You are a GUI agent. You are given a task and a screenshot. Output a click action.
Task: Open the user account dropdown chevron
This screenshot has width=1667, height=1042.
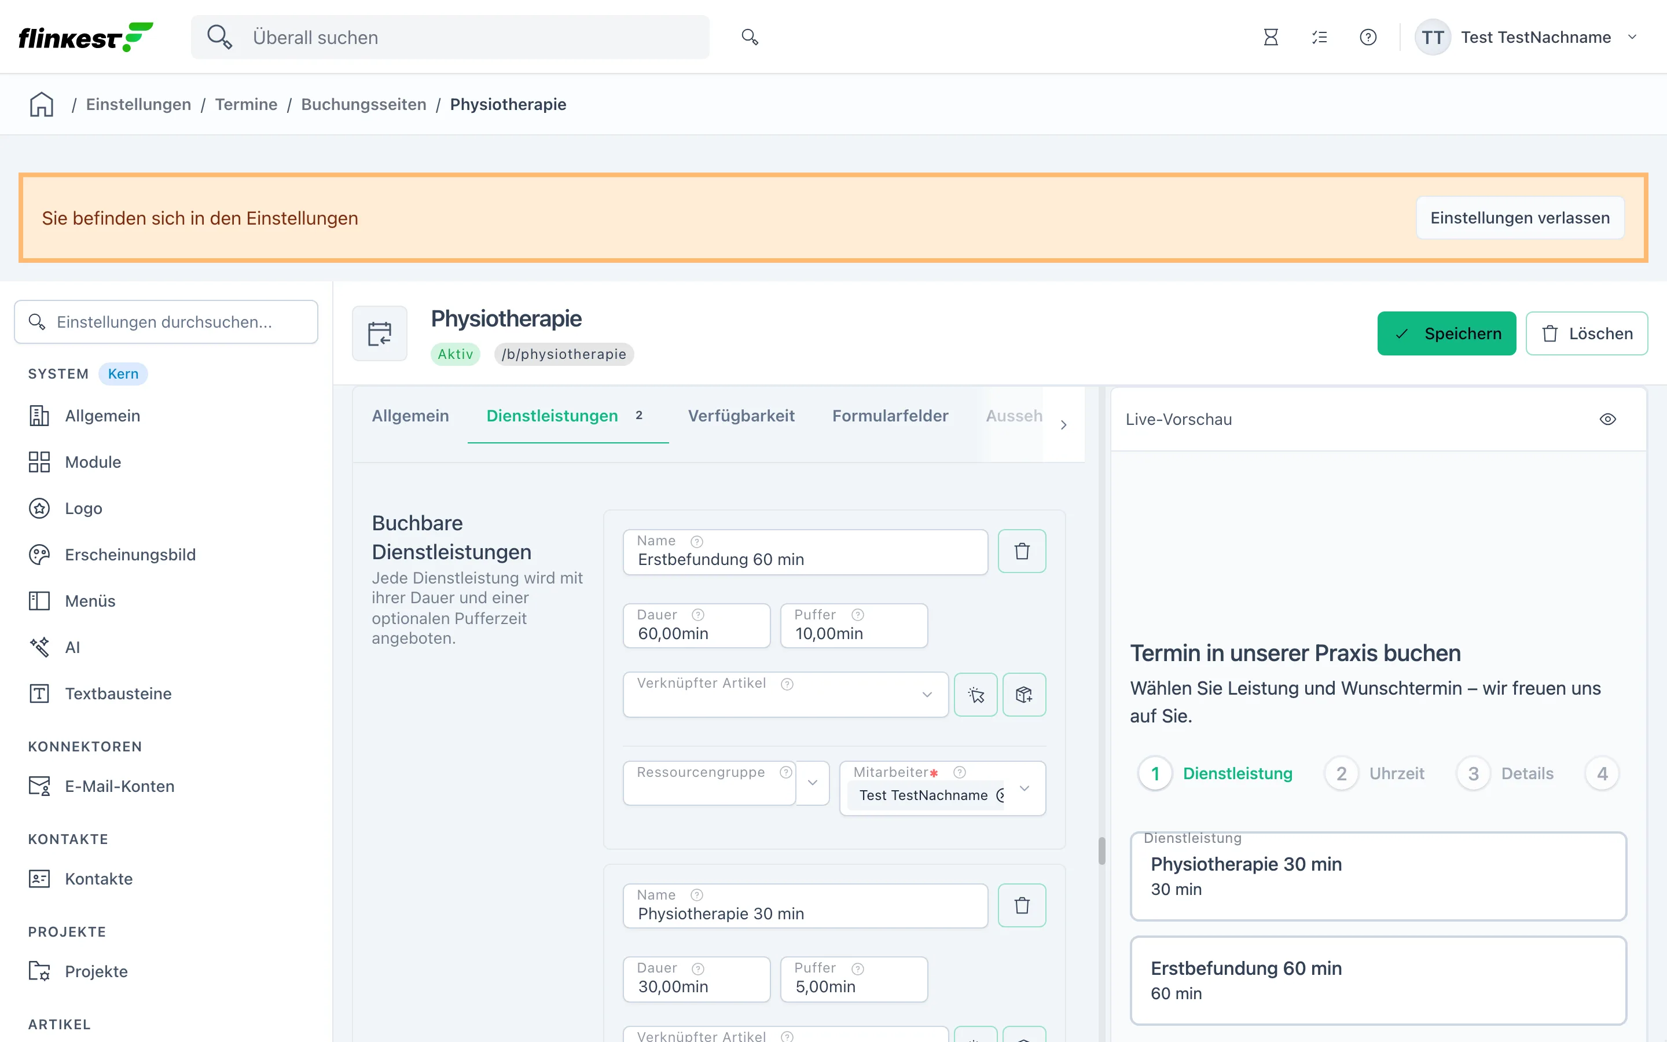(x=1632, y=37)
